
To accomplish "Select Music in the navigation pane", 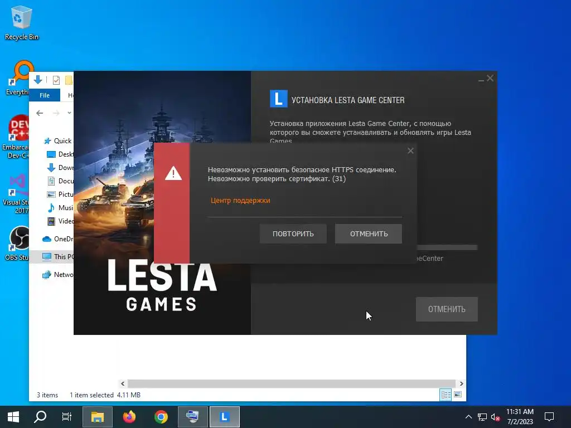I will [x=60, y=208].
